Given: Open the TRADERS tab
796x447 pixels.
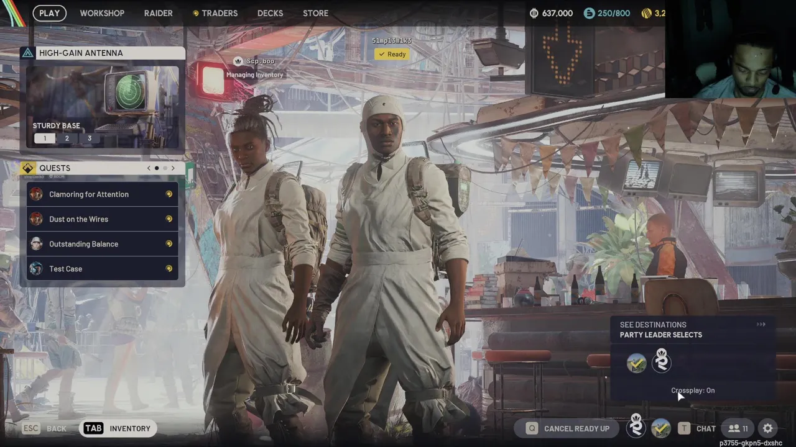Looking at the screenshot, I should tap(215, 13).
